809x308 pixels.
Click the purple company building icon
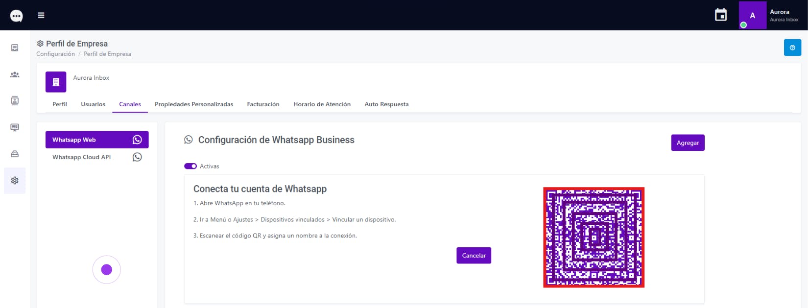[56, 82]
